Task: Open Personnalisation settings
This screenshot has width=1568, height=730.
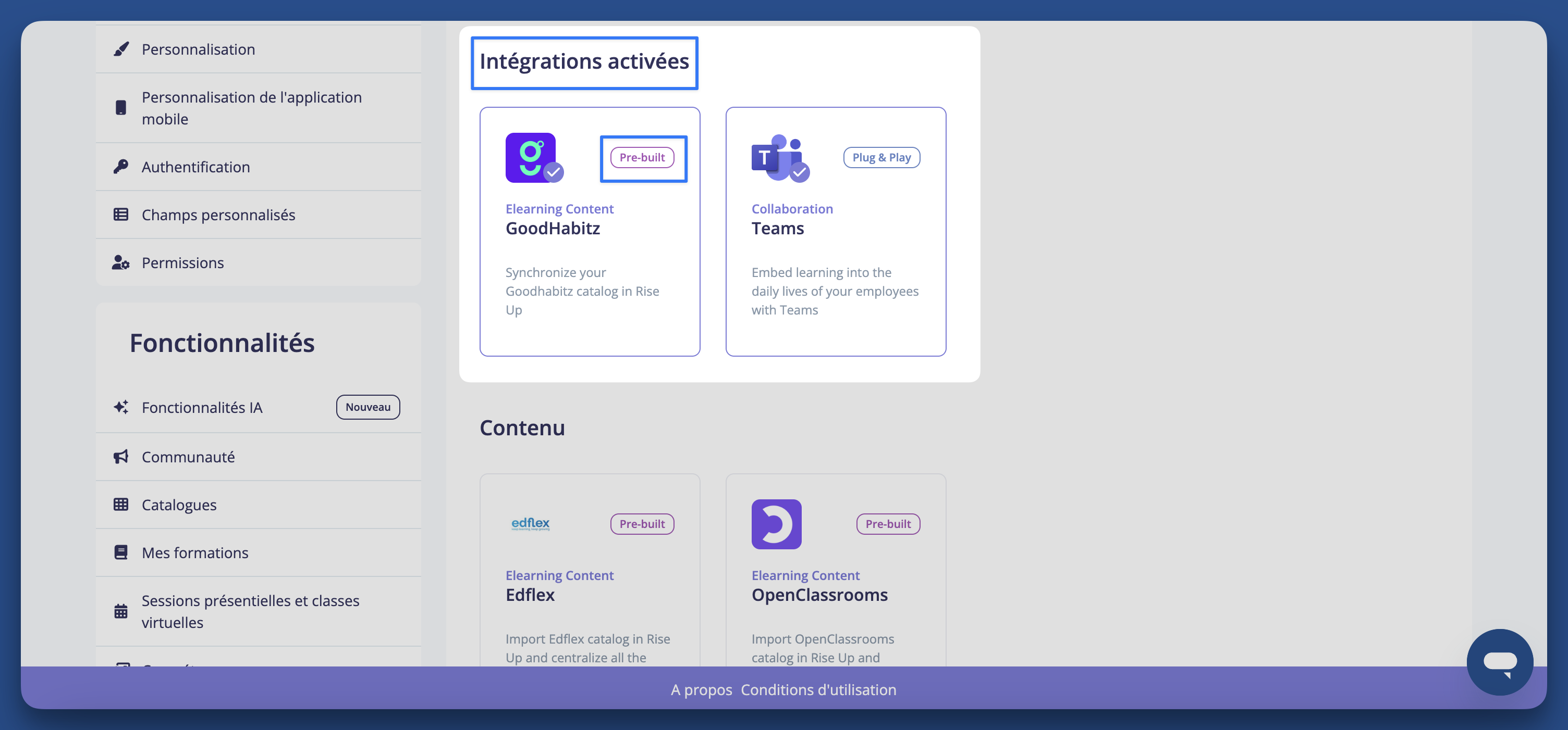Action: coord(258,49)
